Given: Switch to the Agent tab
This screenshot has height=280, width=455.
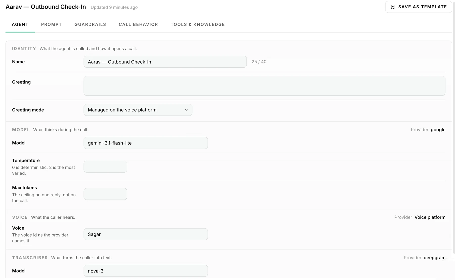Looking at the screenshot, I should click(x=20, y=24).
